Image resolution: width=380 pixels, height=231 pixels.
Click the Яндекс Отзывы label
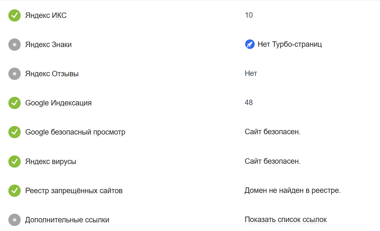(x=52, y=74)
